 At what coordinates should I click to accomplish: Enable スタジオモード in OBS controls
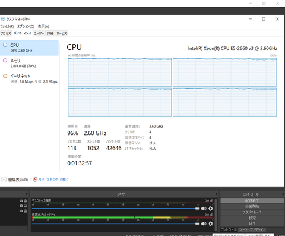pyautogui.click(x=252, y=212)
